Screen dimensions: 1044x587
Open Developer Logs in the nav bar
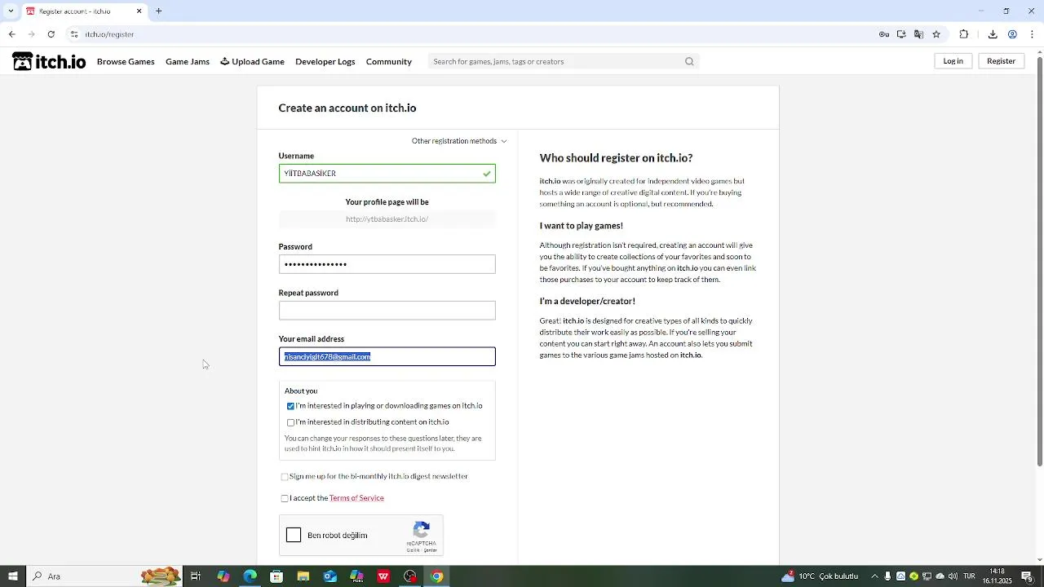pos(325,61)
